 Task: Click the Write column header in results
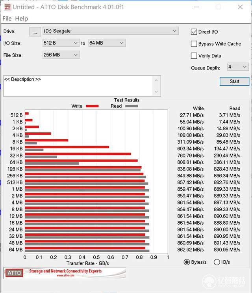(x=198, y=108)
